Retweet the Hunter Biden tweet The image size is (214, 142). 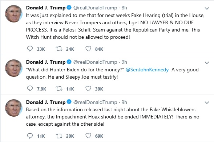59,88
